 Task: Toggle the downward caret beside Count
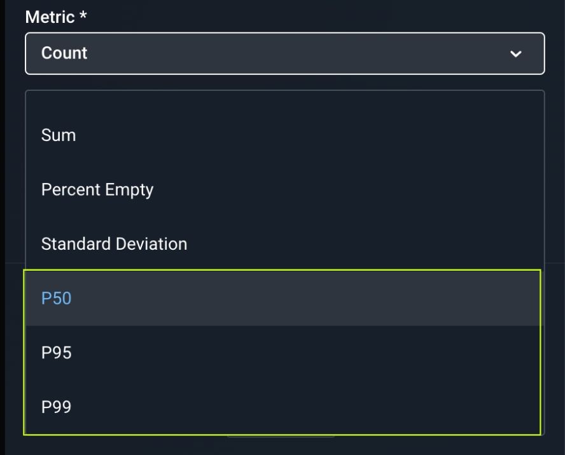pyautogui.click(x=516, y=54)
